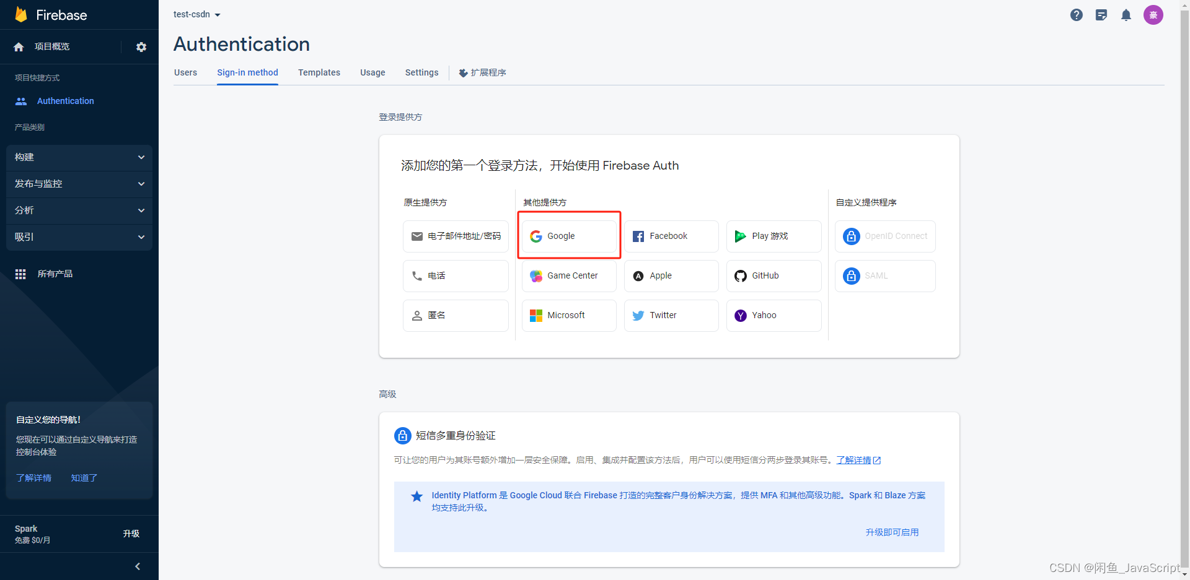This screenshot has width=1190, height=580.
Task: Select the Yahoo sign-in provider
Action: tap(773, 315)
